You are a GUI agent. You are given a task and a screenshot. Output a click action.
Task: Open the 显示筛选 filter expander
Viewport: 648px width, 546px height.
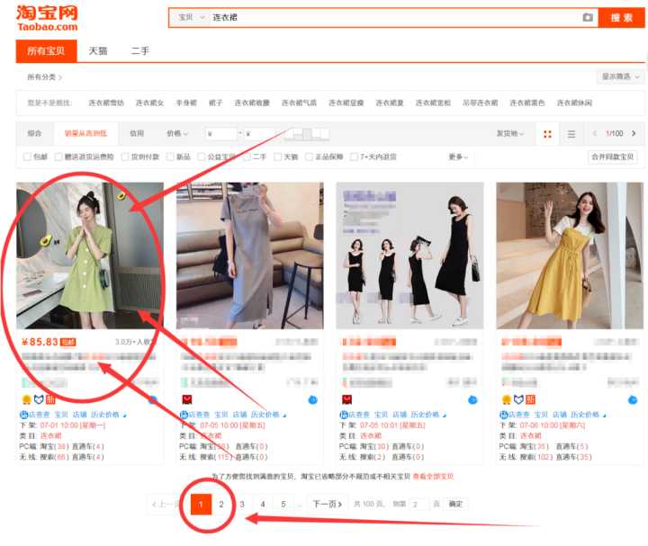620,76
